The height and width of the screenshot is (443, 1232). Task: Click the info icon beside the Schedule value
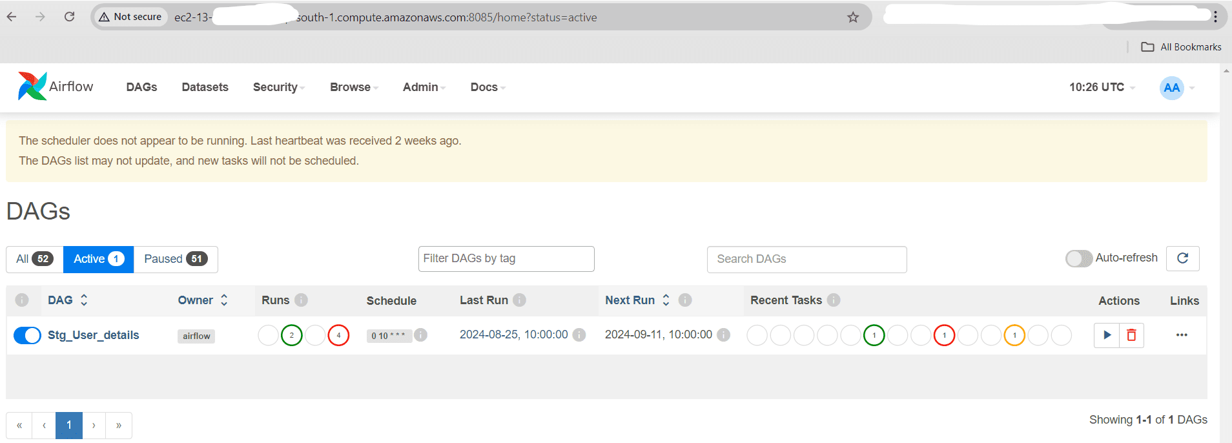coord(421,335)
